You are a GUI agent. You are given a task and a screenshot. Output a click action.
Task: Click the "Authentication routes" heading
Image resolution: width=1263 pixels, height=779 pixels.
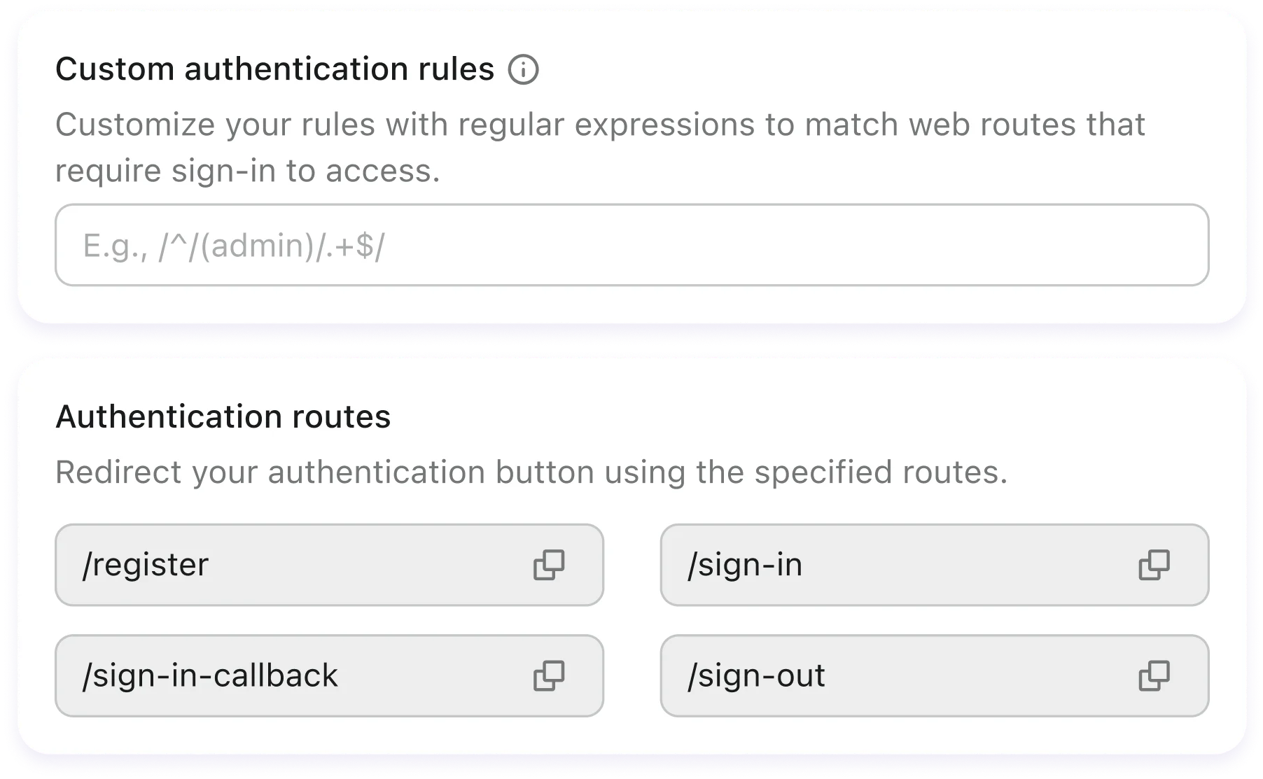point(223,417)
